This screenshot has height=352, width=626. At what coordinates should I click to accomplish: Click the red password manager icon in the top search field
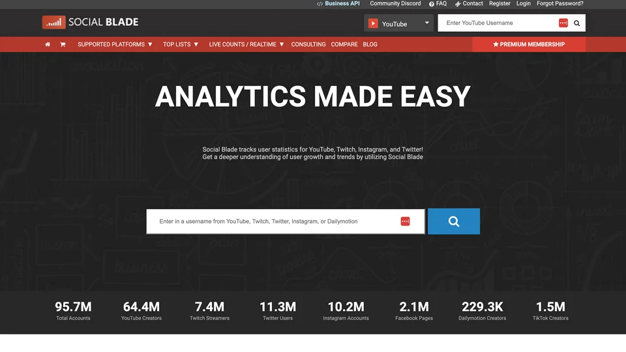pos(563,23)
